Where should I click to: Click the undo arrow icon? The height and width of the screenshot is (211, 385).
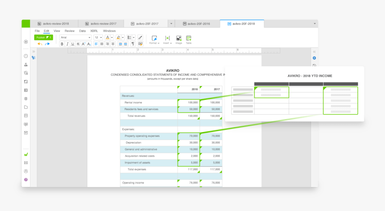point(39,44)
